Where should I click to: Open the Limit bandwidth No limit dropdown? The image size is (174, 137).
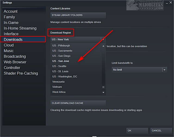pyautogui.click(x=139, y=70)
